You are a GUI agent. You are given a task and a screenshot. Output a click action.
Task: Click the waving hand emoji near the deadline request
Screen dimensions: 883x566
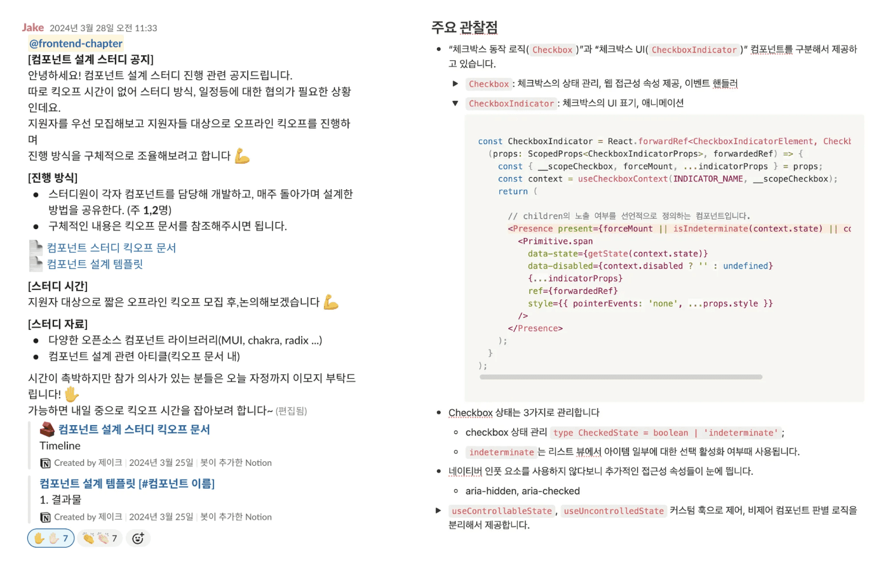pyautogui.click(x=71, y=394)
